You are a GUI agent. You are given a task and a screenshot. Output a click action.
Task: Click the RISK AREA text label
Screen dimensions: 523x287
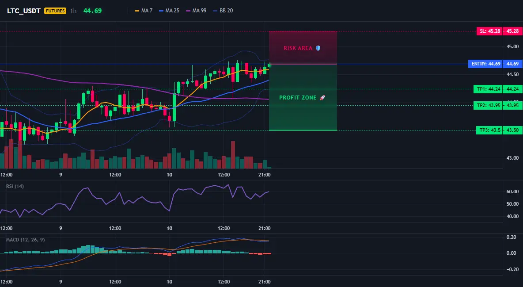tap(298, 48)
